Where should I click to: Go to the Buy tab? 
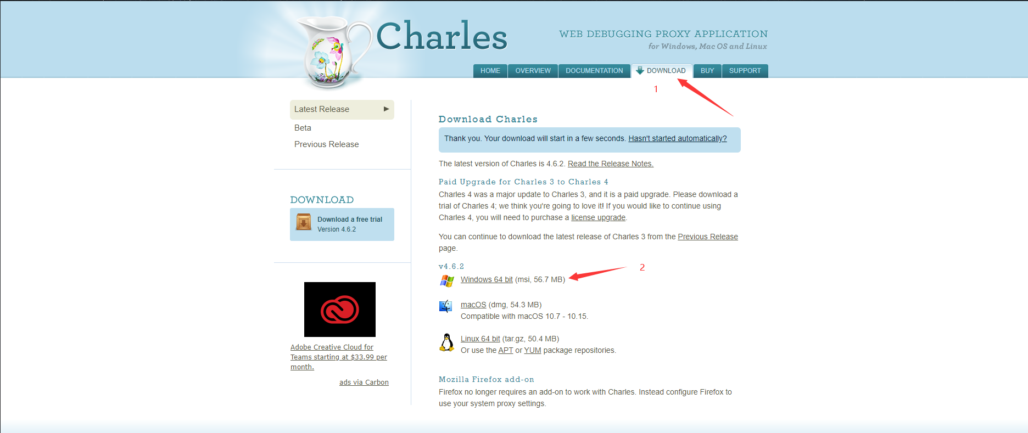[707, 71]
